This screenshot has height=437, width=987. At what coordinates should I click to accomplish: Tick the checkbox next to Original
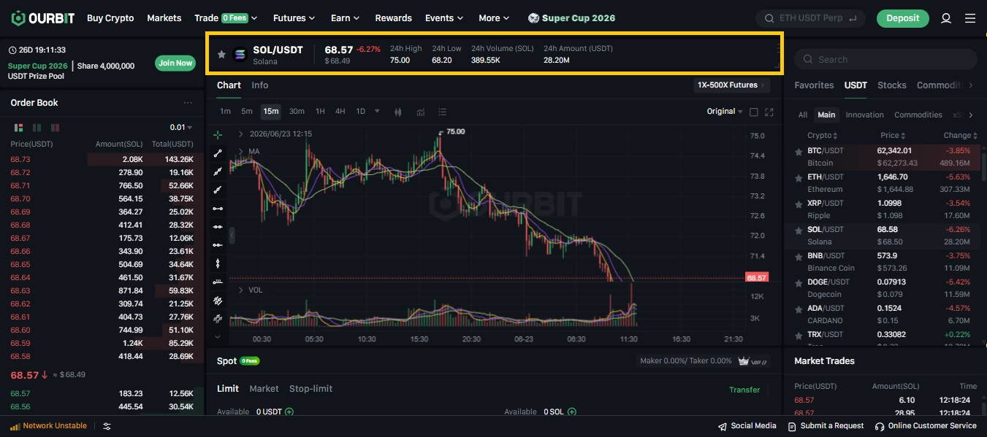pyautogui.click(x=754, y=112)
